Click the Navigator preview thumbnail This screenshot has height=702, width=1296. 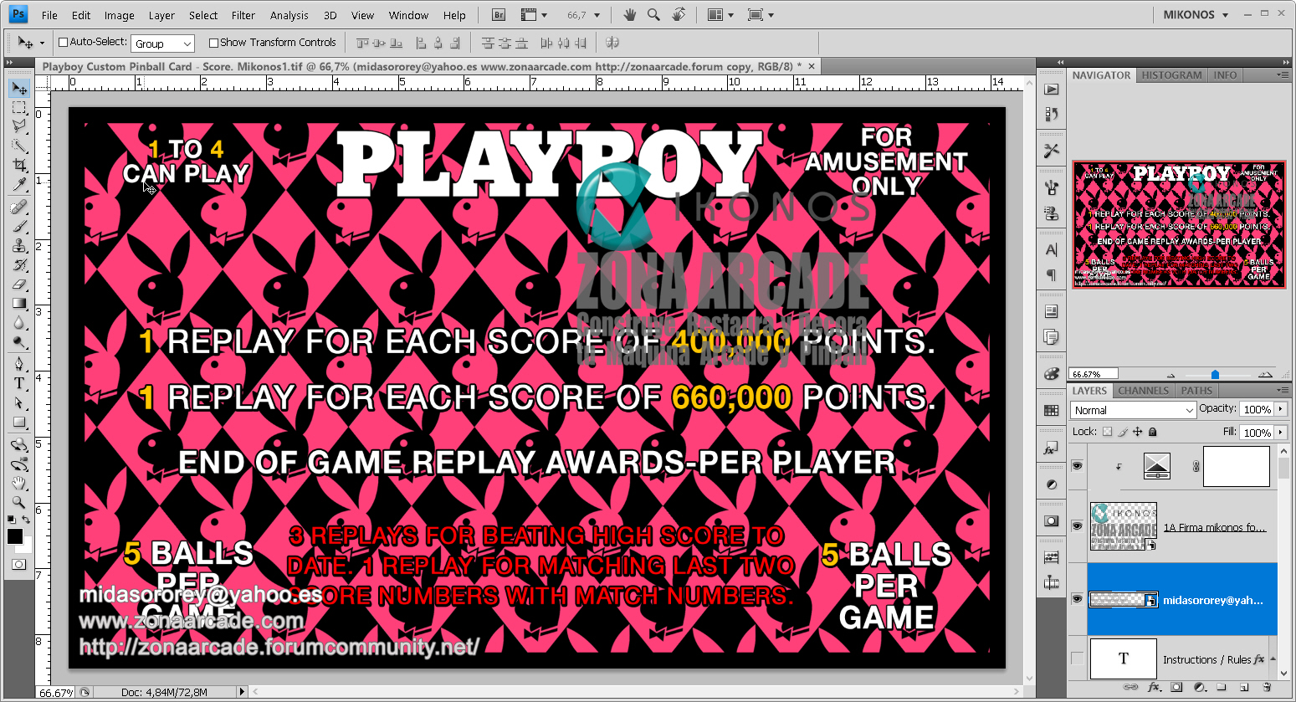coord(1179,224)
